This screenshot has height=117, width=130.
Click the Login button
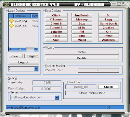click(x=32, y=56)
